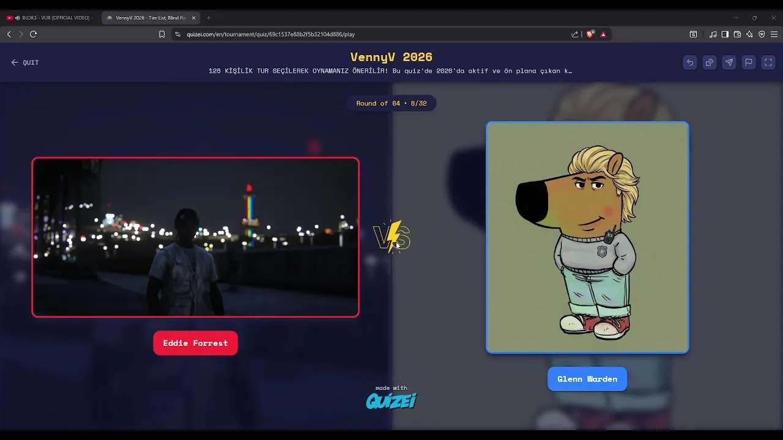Click the quizei.com address bar URL

270,34
